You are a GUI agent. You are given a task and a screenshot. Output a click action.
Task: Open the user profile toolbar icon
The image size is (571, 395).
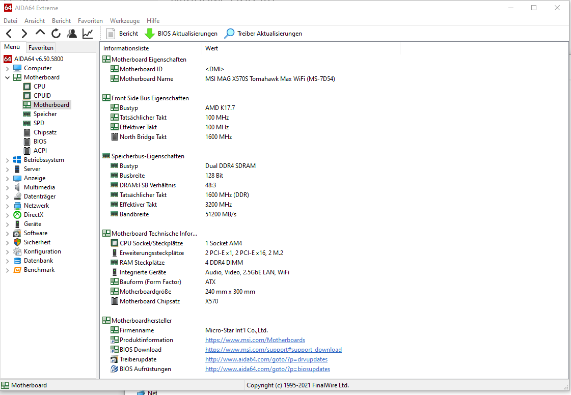point(72,34)
